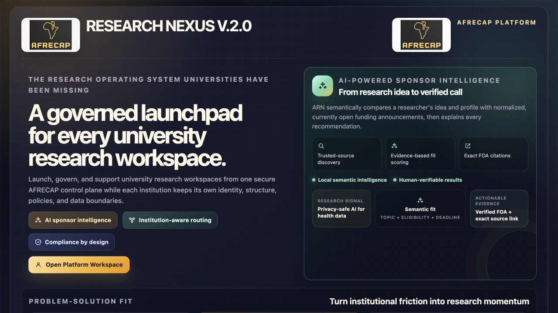
Task: Click the sparkle icon above Evidence-based fit scoring
Action: [x=395, y=146]
